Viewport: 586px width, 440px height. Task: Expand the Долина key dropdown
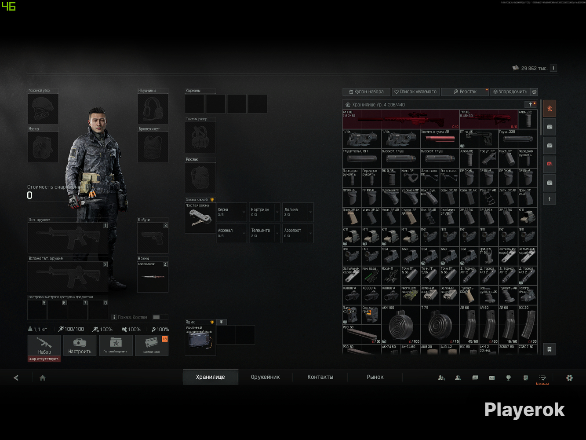tap(310, 213)
